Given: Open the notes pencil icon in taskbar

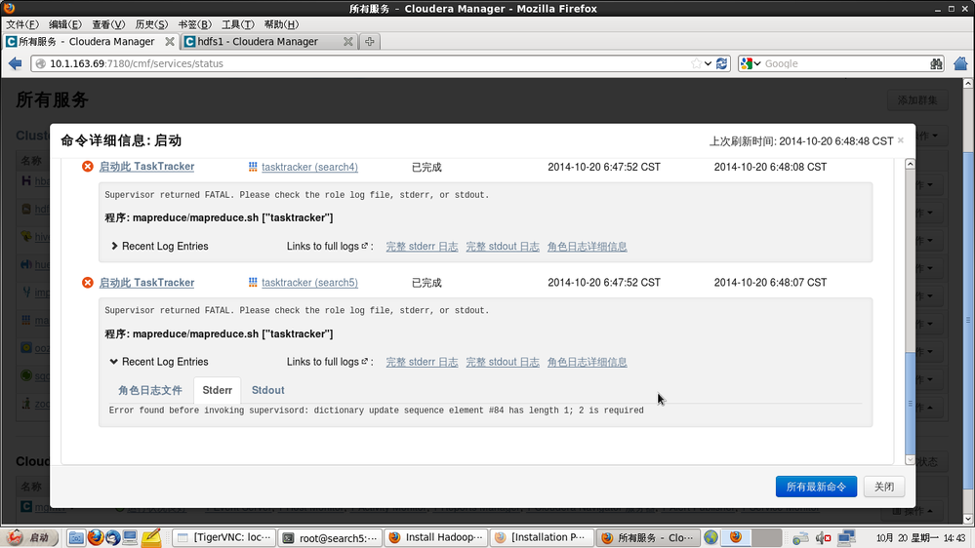Looking at the screenshot, I should coord(151,537).
